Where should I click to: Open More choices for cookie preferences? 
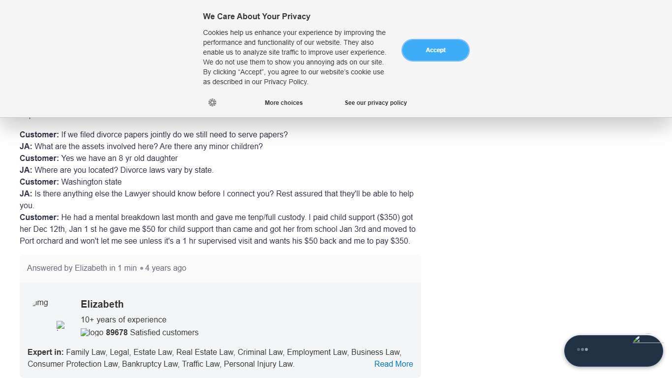click(x=283, y=103)
